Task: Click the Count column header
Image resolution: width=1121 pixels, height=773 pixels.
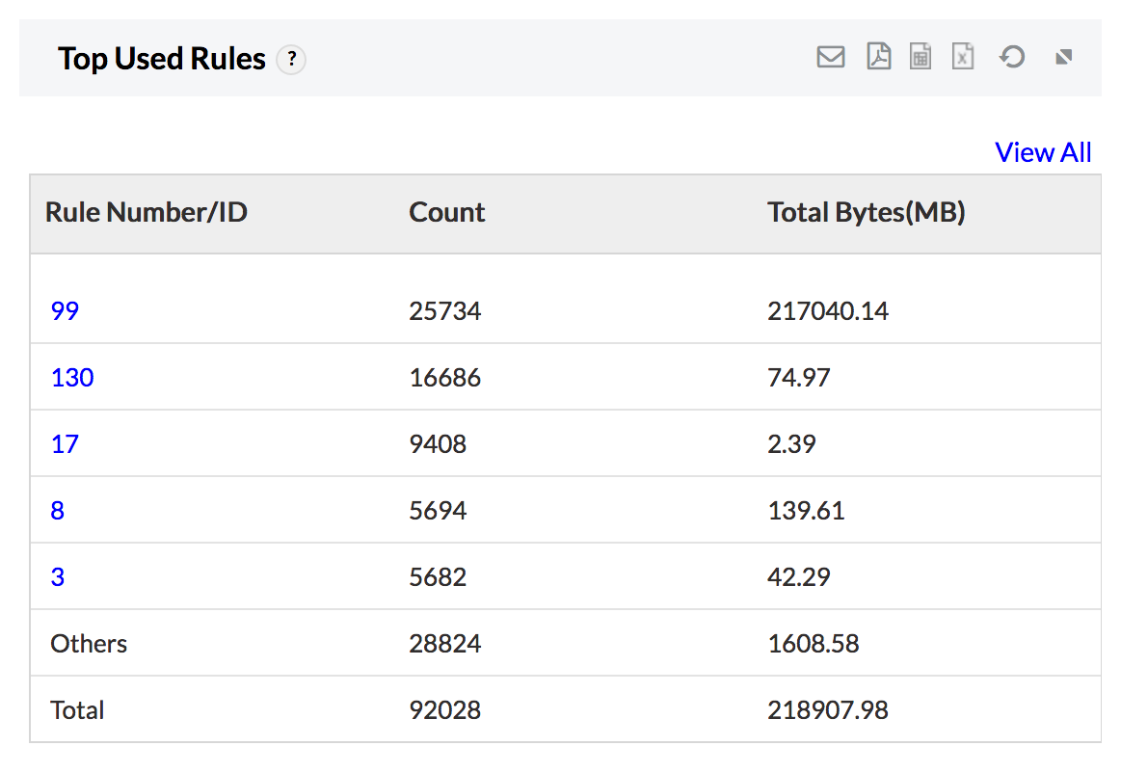Action: (447, 212)
